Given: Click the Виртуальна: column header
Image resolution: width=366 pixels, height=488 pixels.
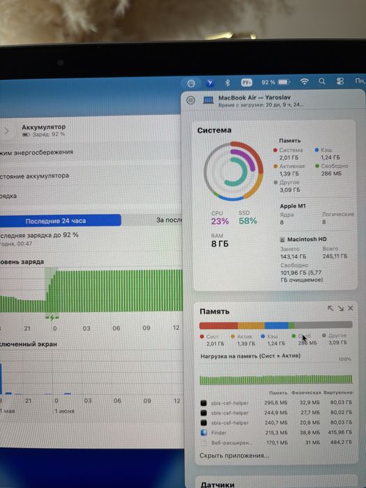Looking at the screenshot, I should (338, 392).
